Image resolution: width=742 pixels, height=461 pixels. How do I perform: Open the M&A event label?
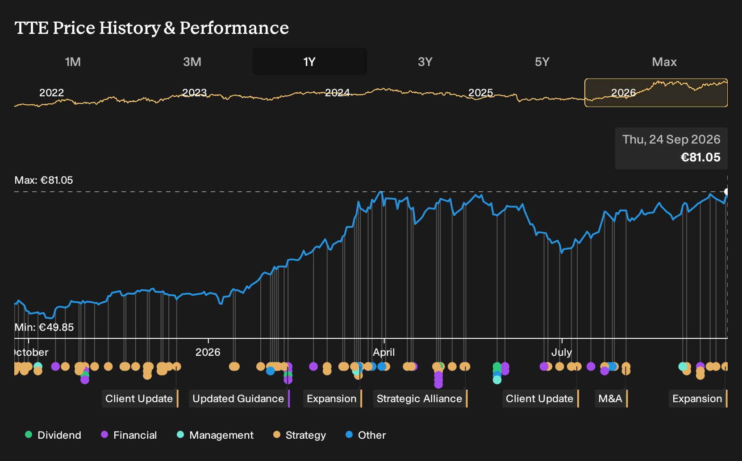(x=611, y=399)
